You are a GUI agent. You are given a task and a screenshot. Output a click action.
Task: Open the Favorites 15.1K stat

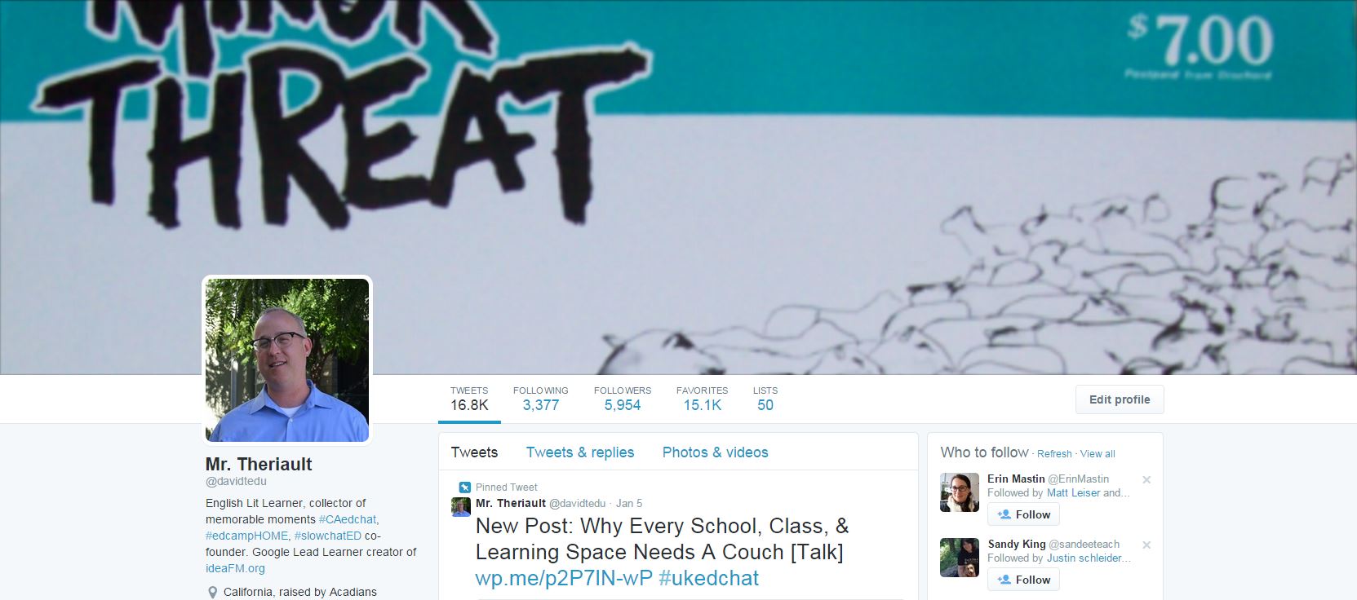point(703,399)
